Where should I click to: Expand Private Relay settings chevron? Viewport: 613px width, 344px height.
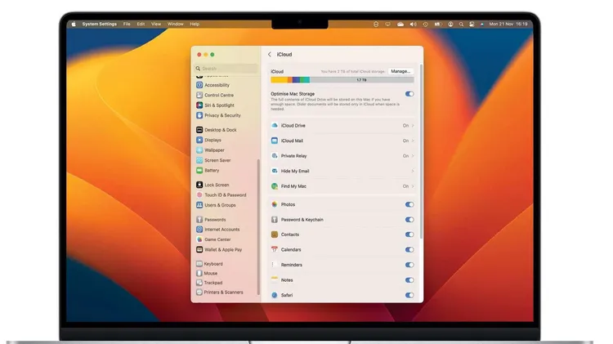point(413,156)
